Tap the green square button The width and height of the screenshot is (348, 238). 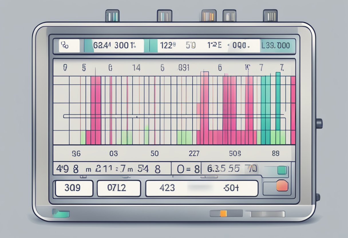point(282,170)
